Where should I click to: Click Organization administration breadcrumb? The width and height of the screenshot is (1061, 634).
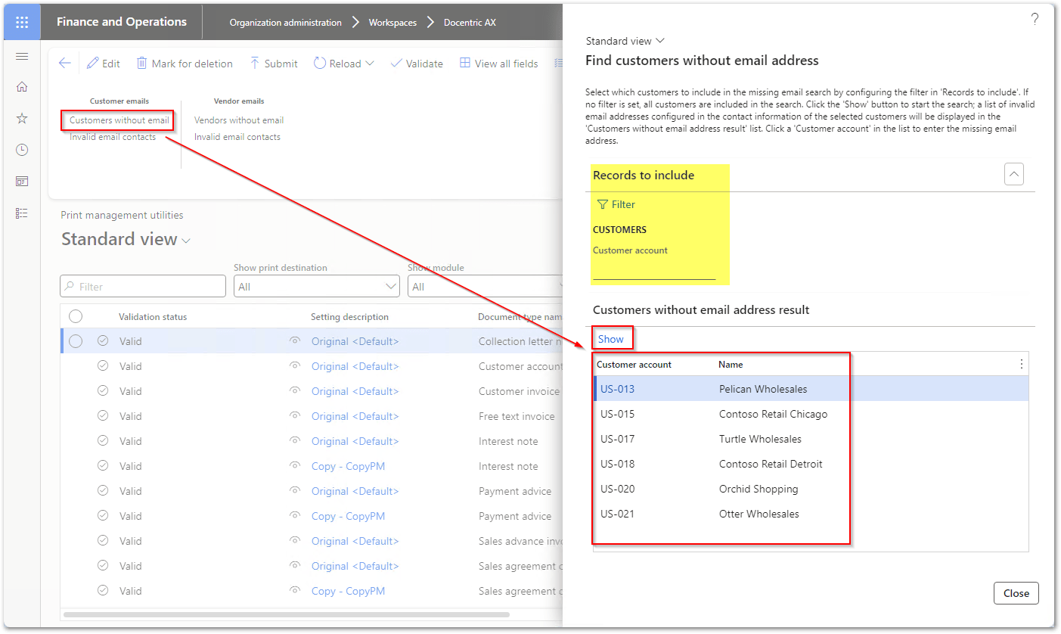coord(286,23)
